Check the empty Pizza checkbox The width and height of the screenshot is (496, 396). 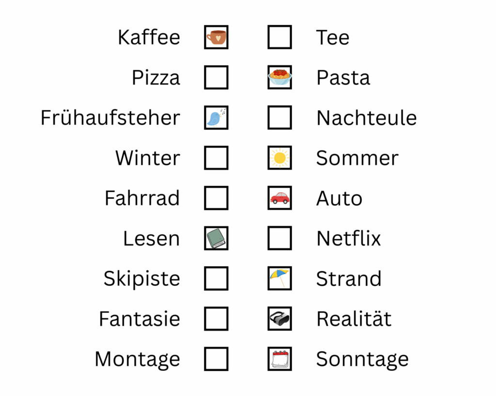pyautogui.click(x=216, y=77)
